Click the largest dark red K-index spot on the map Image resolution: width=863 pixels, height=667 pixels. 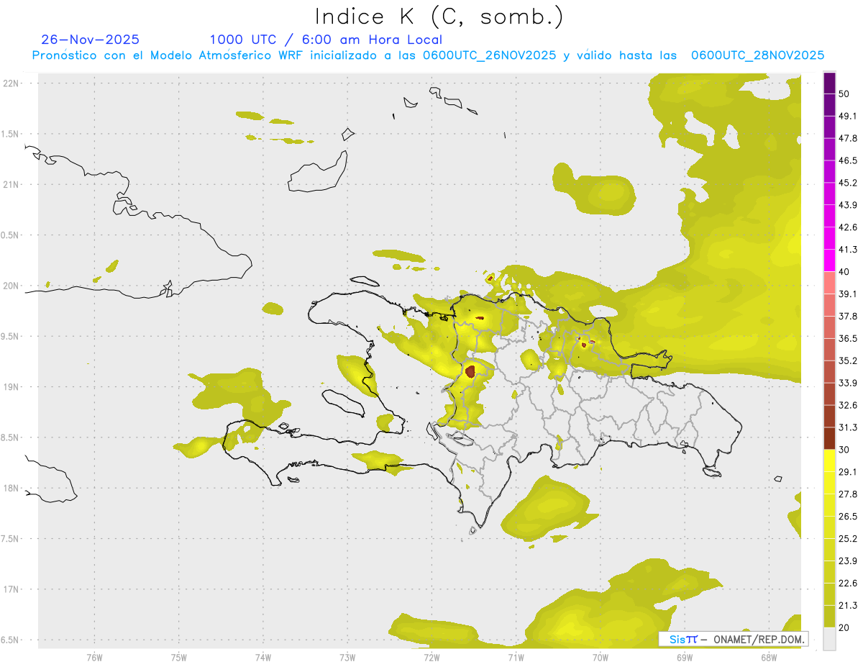(x=470, y=371)
